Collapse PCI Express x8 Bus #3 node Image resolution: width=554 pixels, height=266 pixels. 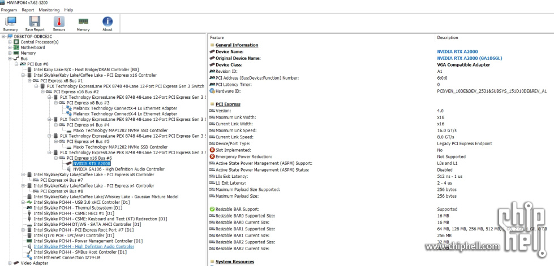tap(56, 103)
